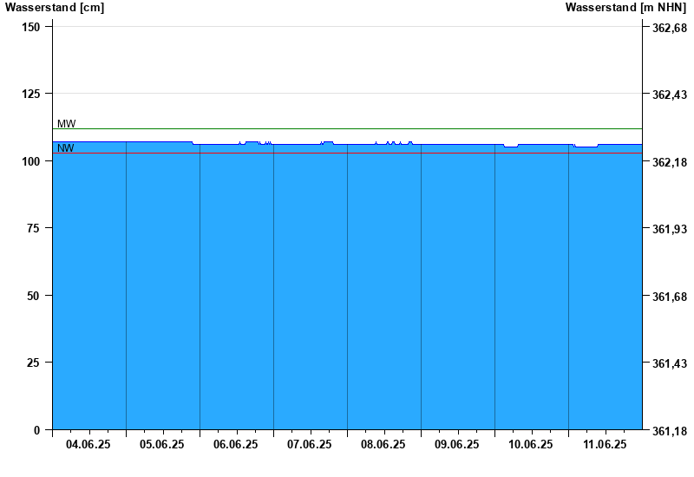Click the 125 value on left axis
Viewport: 694px width, 477px height.
coord(30,94)
